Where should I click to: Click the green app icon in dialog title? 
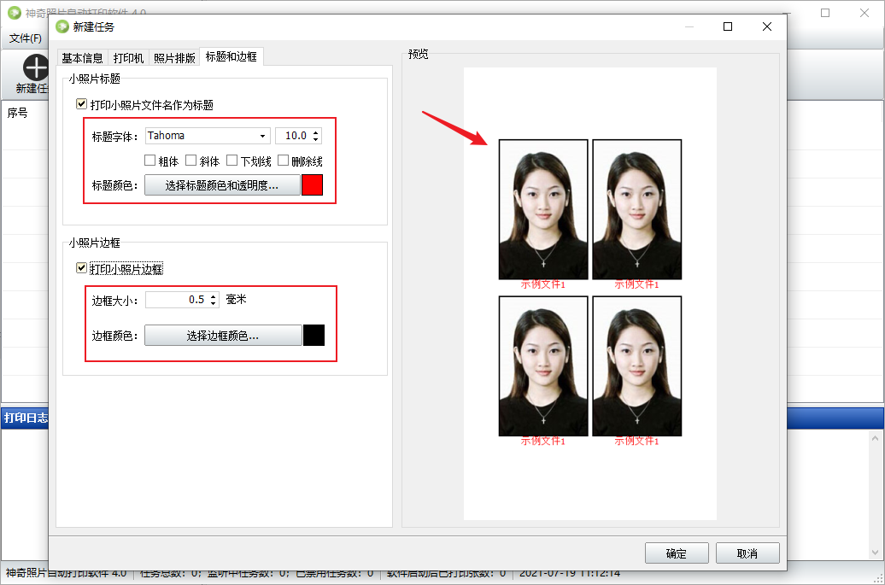tap(62, 26)
